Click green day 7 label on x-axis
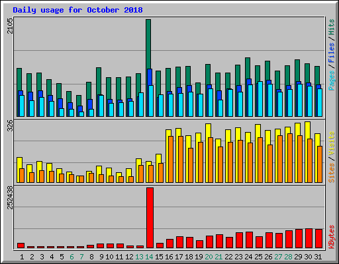 point(81,257)
